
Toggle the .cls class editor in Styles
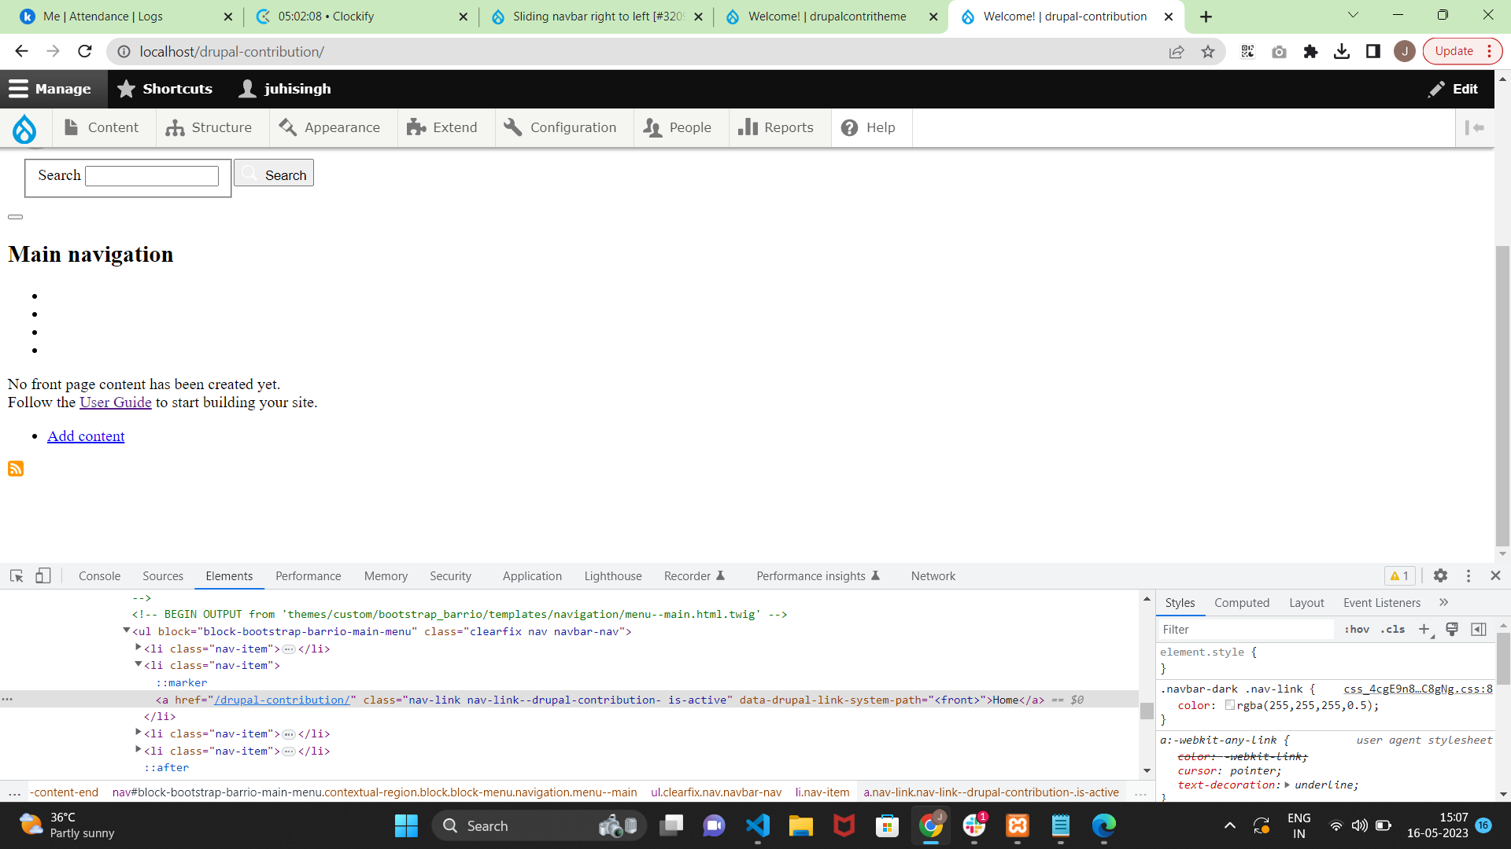(1392, 629)
